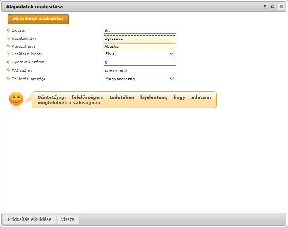Click the smiley face icon
Image resolution: width=288 pixels, height=227 pixels.
(x=16, y=99)
